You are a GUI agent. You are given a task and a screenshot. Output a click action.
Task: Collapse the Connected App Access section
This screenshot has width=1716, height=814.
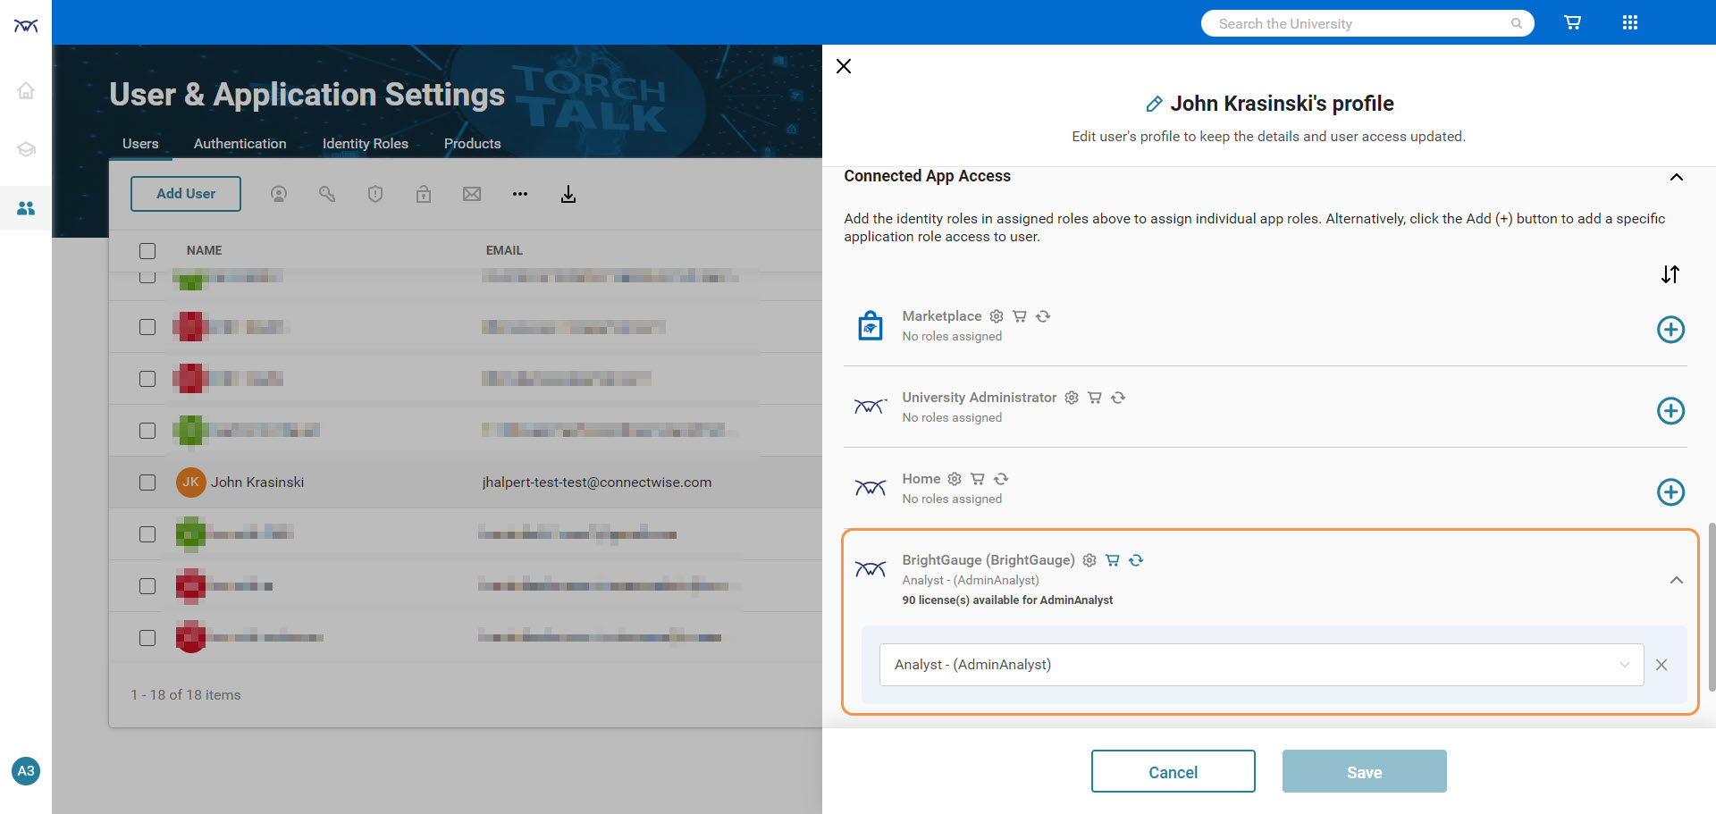click(x=1676, y=177)
